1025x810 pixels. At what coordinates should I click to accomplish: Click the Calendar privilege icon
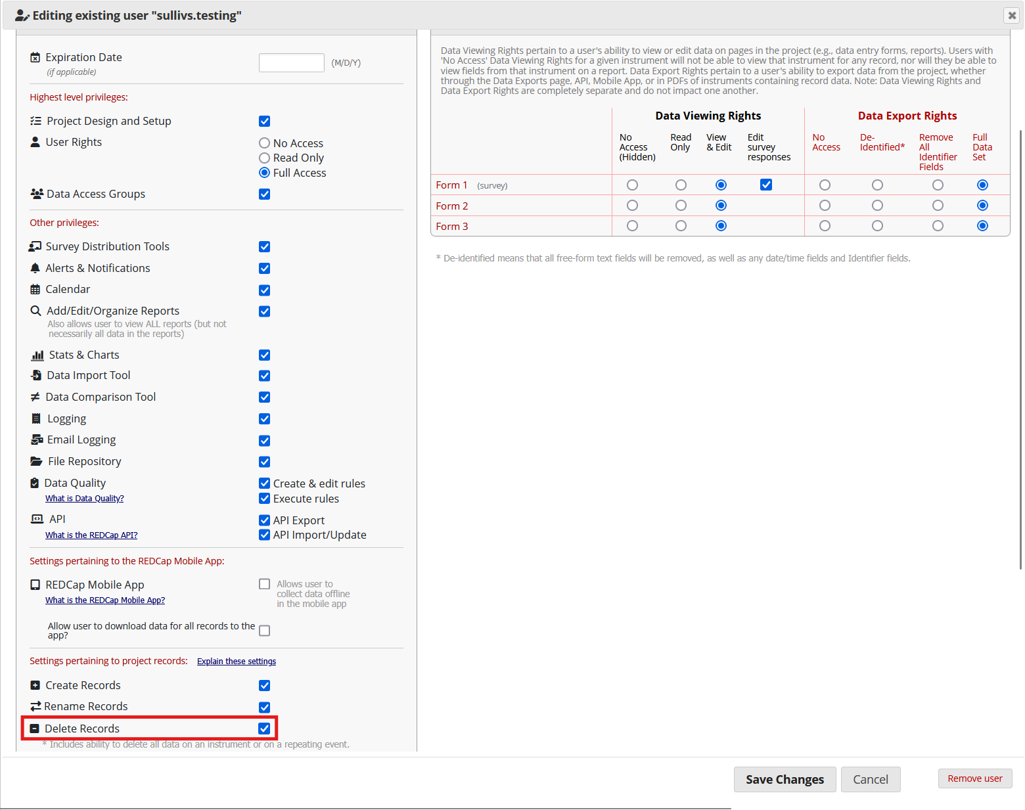pos(35,289)
